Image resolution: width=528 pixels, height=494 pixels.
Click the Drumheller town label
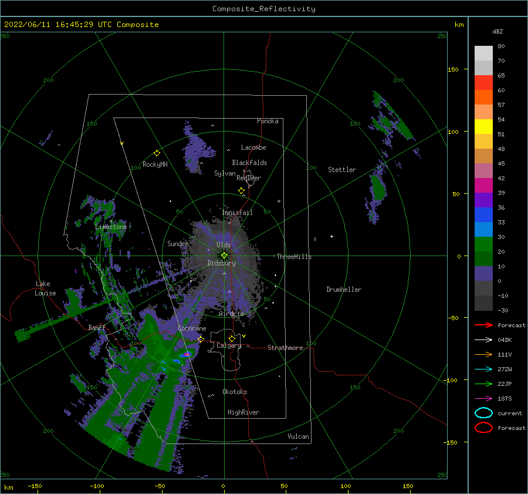pos(344,290)
